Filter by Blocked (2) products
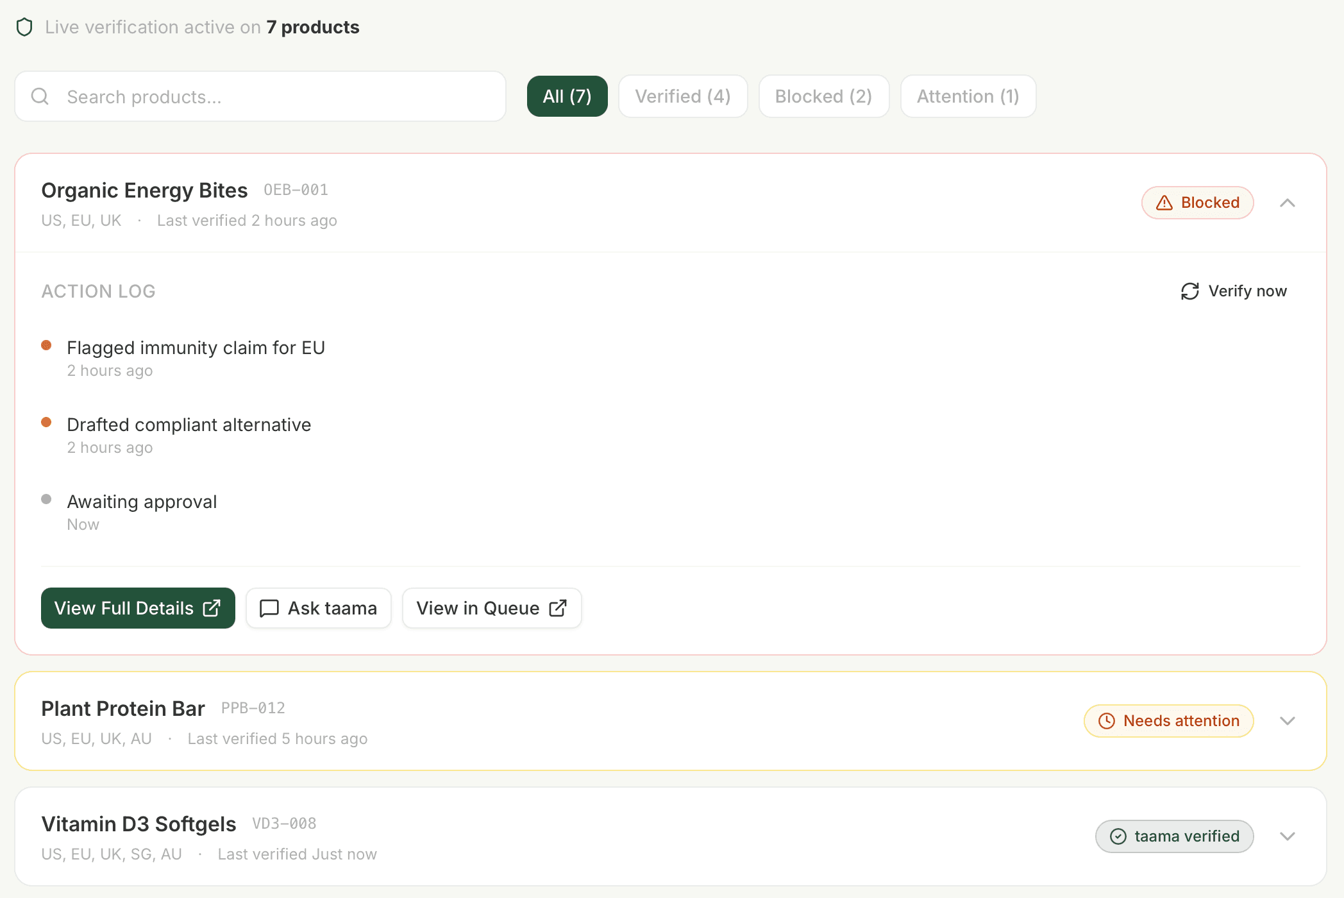The image size is (1344, 898). [823, 96]
